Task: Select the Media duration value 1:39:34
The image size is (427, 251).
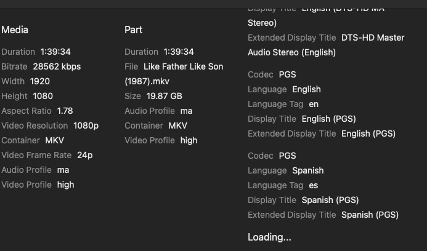Action: 55,52
